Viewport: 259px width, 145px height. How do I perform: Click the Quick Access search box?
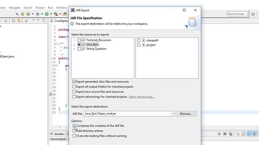pos(237,14)
